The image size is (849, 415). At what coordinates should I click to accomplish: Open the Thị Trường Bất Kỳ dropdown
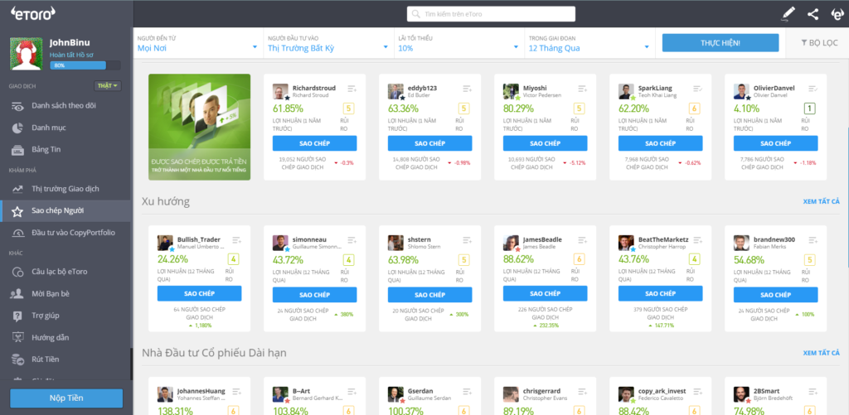pos(328,43)
